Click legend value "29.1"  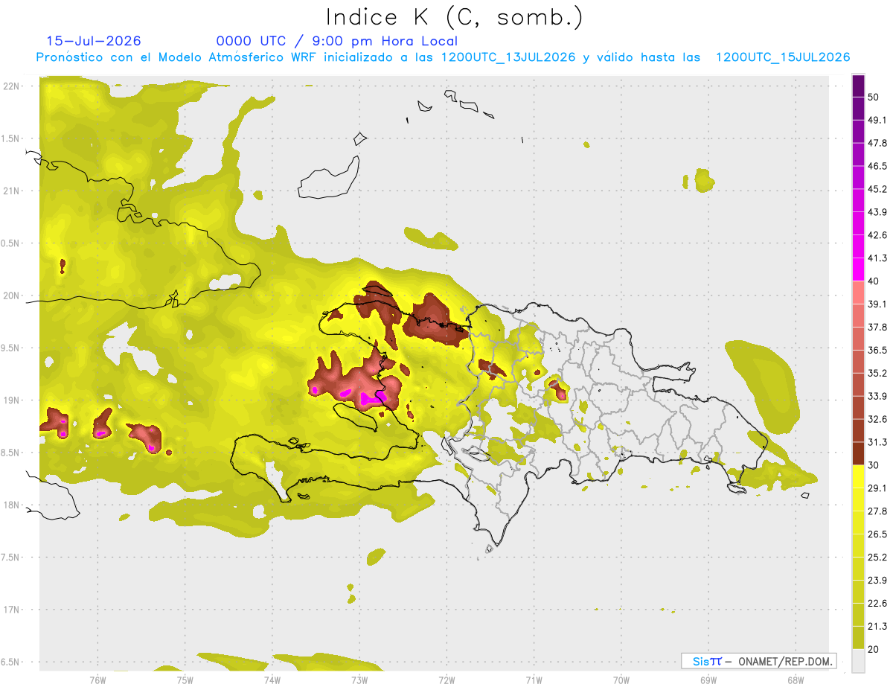[x=877, y=488]
